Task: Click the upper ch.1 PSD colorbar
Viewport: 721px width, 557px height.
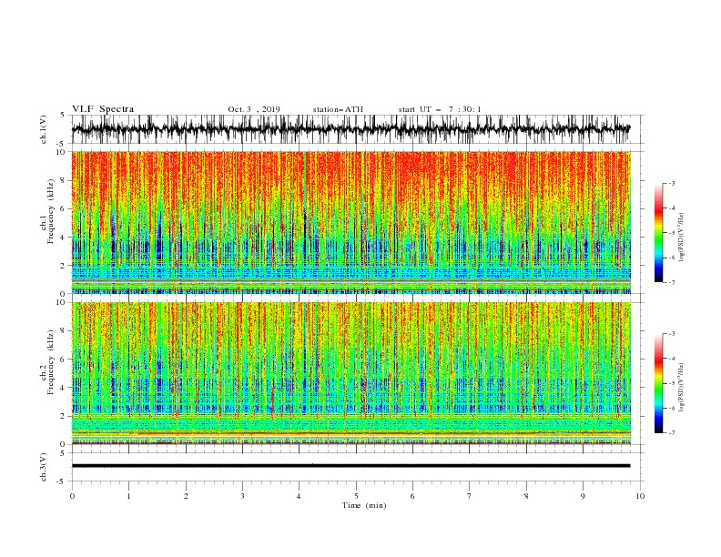Action: click(x=658, y=233)
